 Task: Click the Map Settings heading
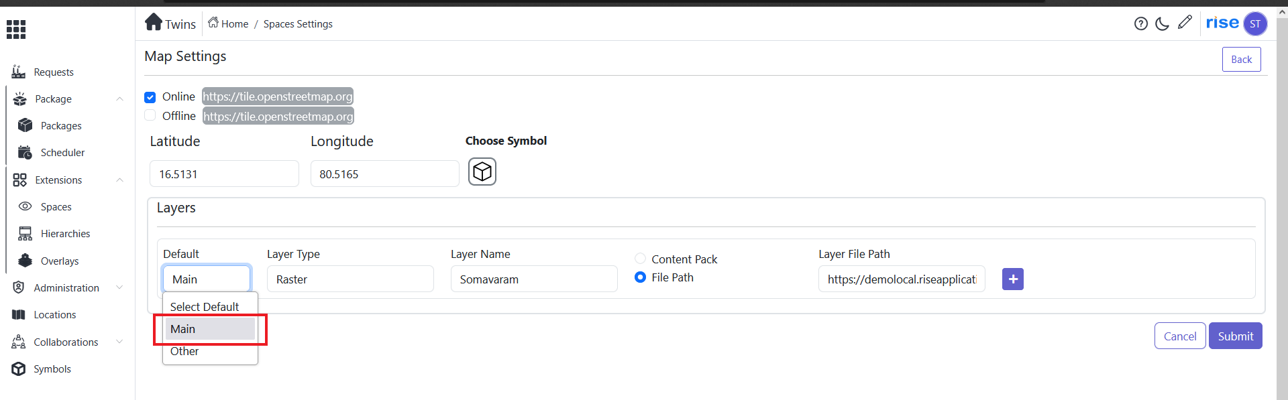click(185, 56)
